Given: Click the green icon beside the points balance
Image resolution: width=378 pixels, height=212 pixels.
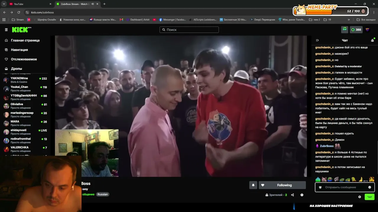Looking at the screenshot, I should click(x=345, y=29).
